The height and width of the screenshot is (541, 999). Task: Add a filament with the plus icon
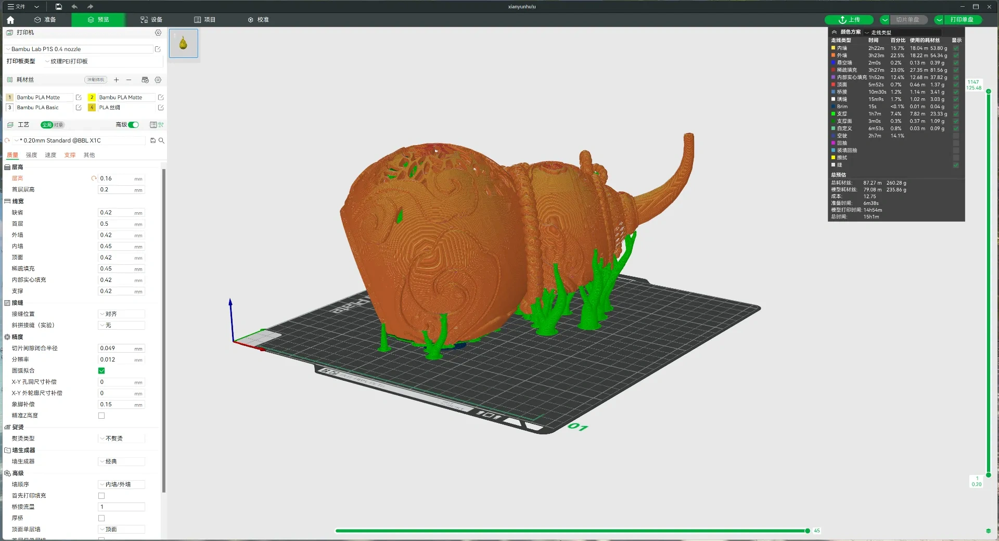[x=116, y=80]
